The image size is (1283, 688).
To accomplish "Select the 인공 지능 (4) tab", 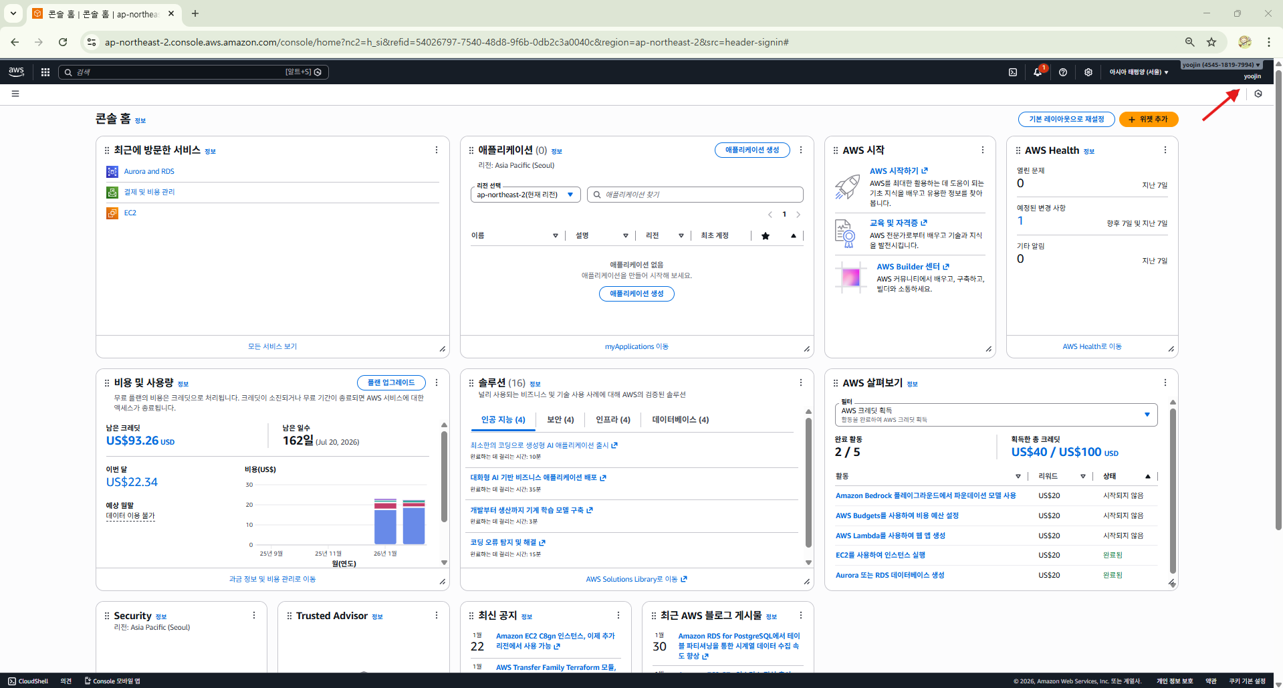I will (x=503, y=420).
